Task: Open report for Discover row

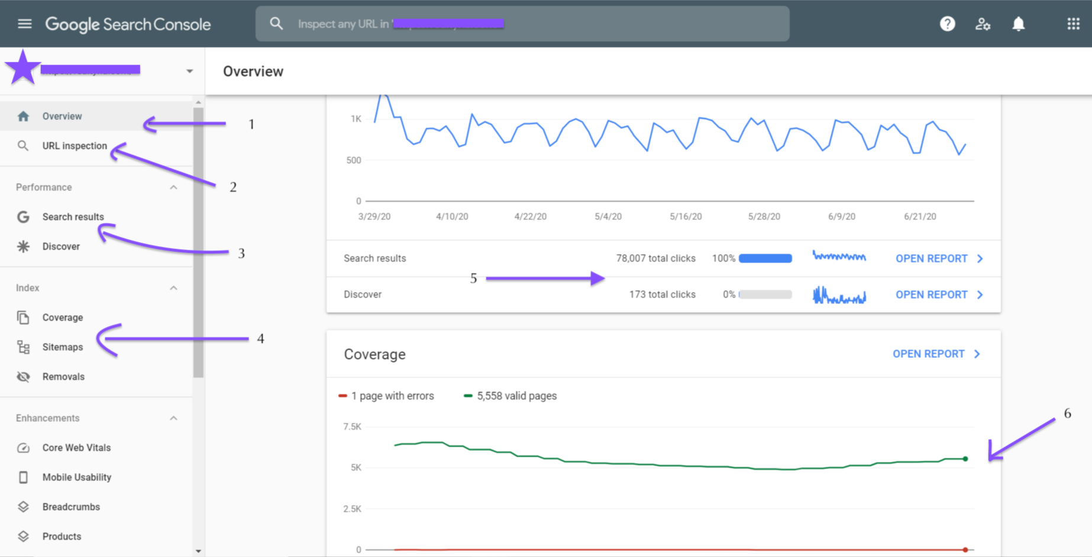Action: pos(939,295)
